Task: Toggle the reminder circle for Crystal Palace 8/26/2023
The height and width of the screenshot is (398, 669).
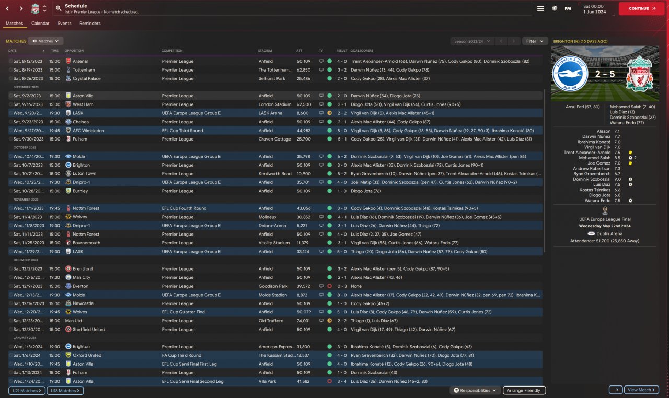Action: (10, 78)
